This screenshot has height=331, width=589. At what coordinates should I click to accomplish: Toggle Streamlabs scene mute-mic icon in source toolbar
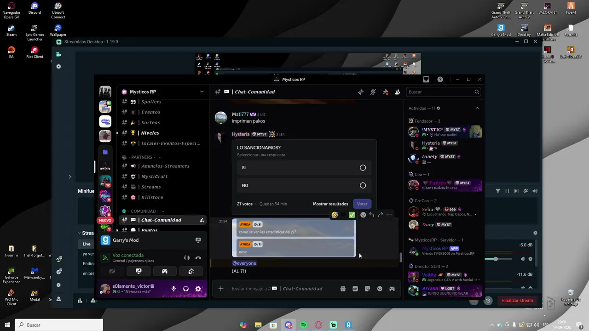click(x=525, y=191)
